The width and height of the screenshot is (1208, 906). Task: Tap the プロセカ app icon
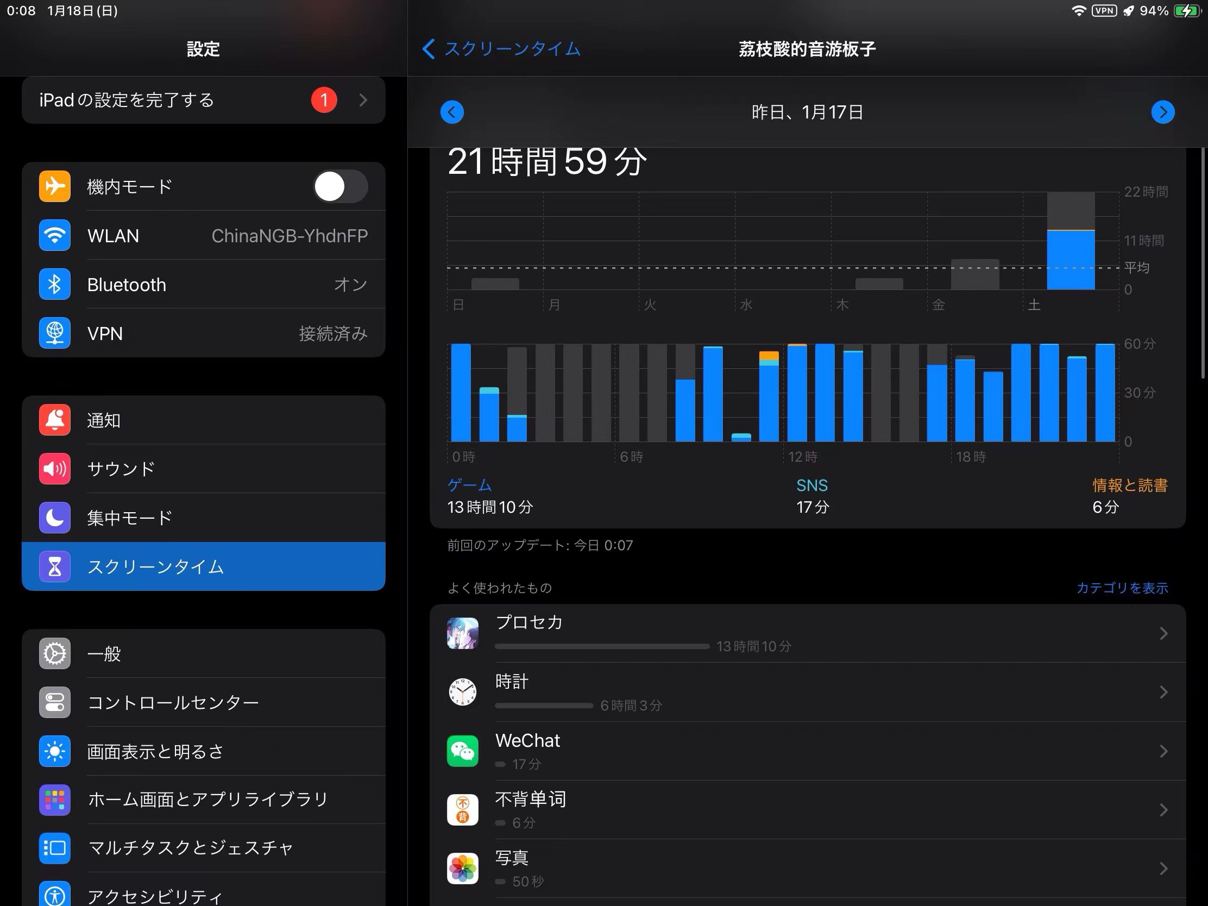pos(463,633)
